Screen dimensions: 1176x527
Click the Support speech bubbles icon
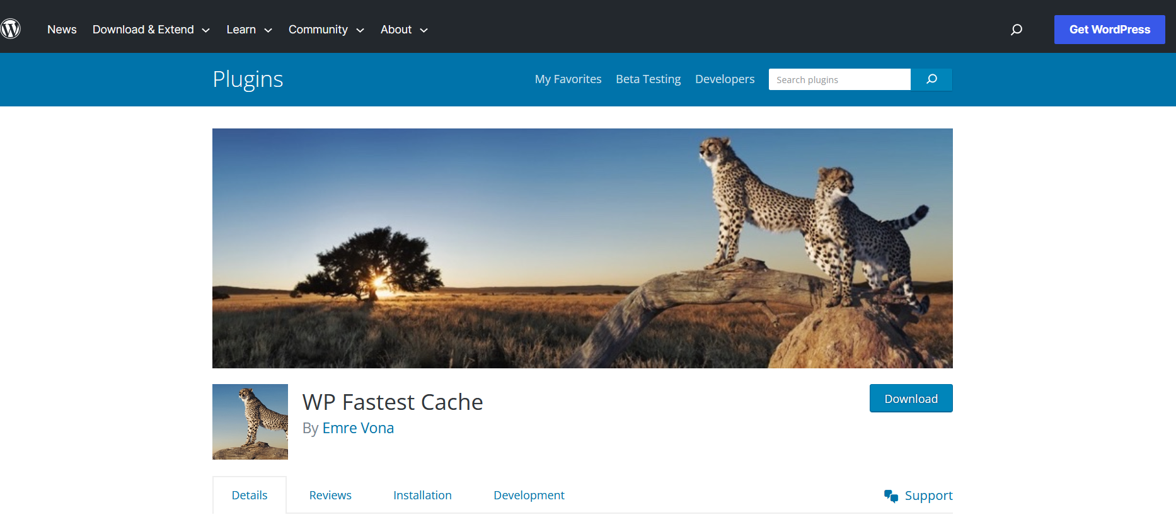(891, 496)
